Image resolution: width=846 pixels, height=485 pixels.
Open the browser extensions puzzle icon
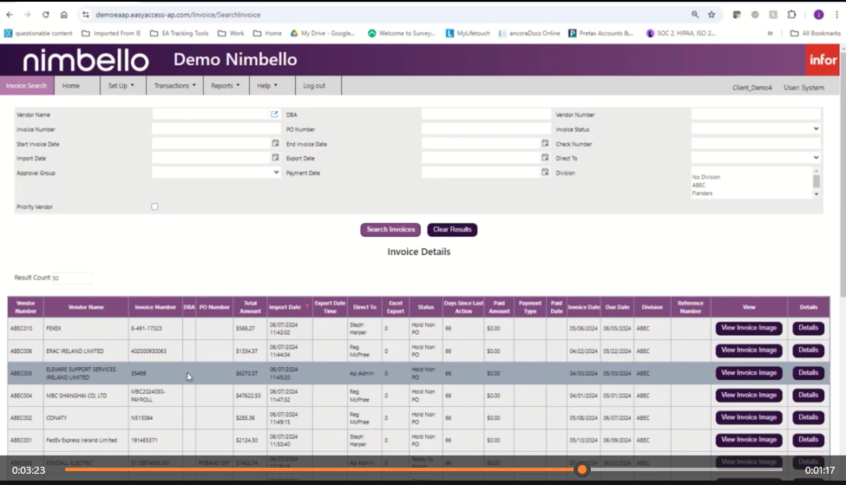coord(791,15)
